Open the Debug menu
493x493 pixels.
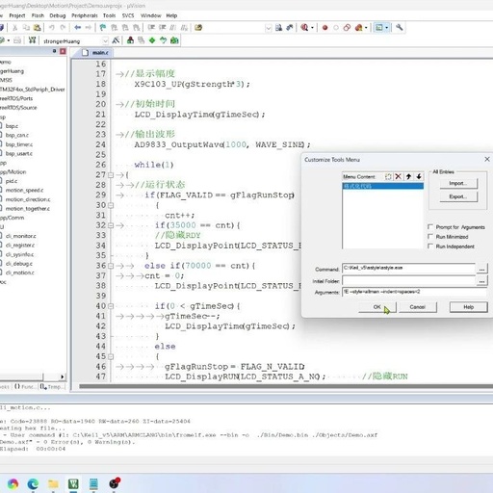click(x=58, y=15)
